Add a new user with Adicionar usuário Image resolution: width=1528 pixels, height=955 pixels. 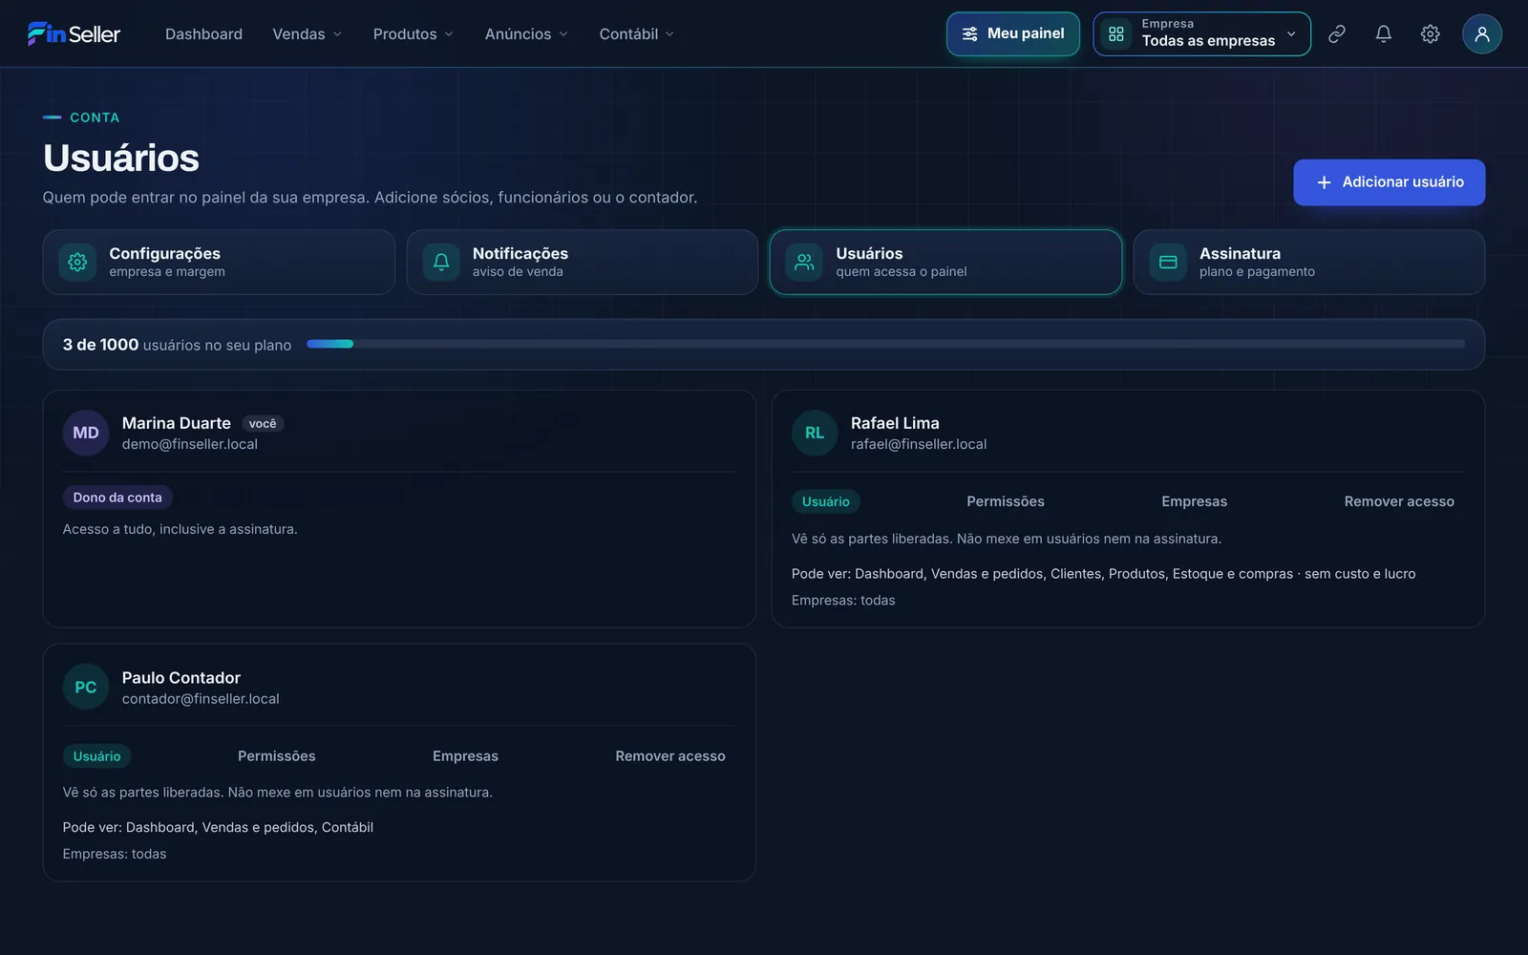pos(1389,182)
